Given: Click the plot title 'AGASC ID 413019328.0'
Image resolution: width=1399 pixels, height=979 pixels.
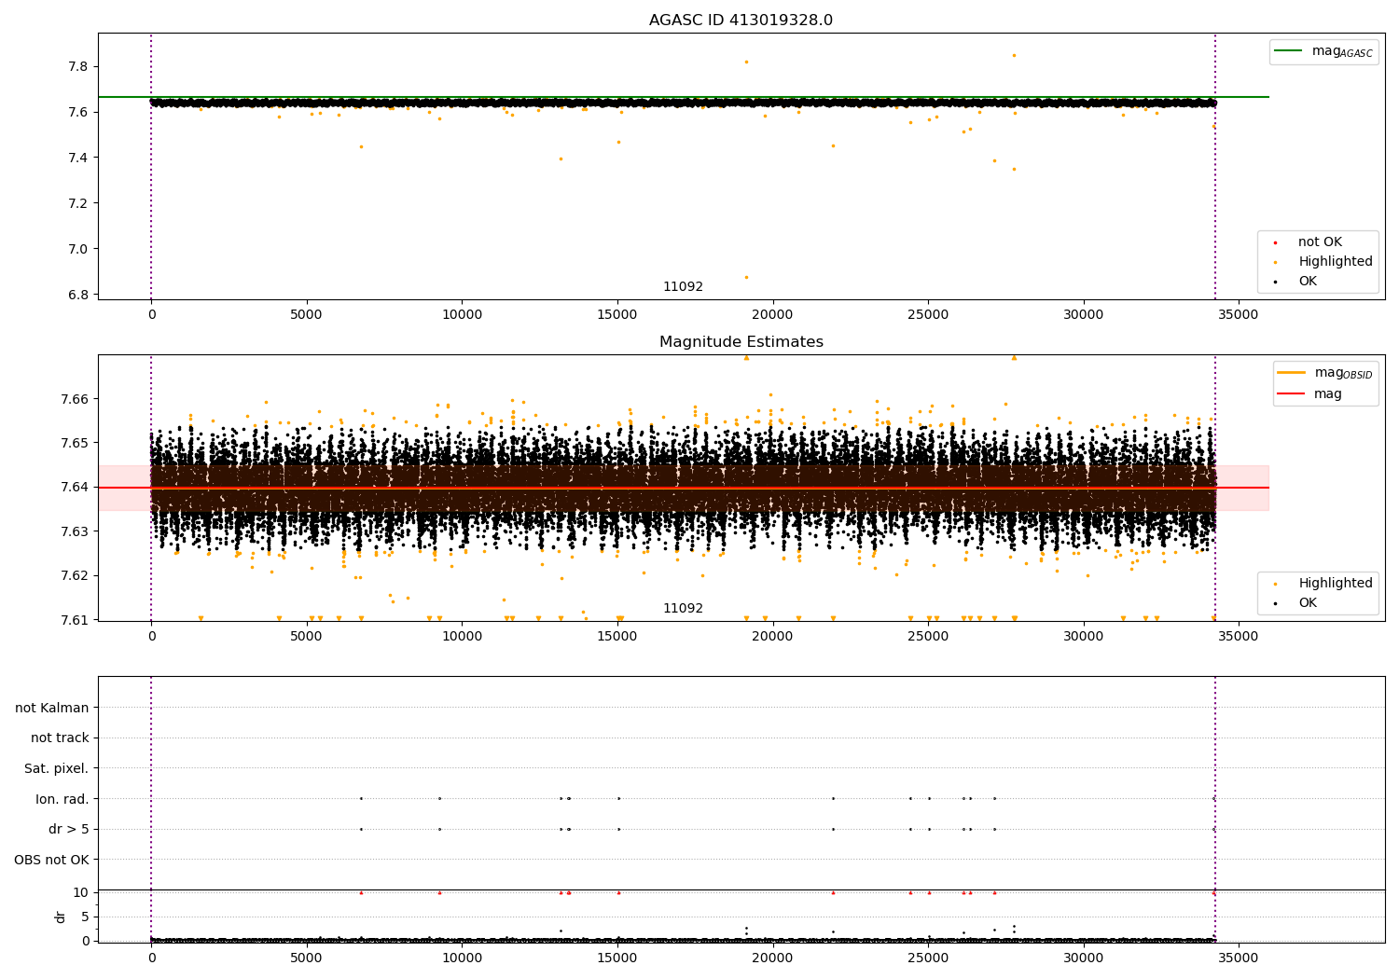Looking at the screenshot, I should pyautogui.click(x=741, y=21).
